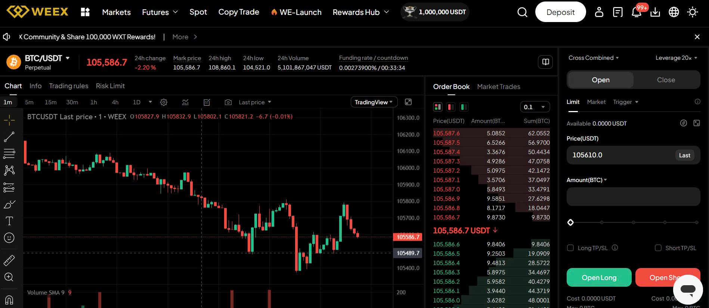
Task: Select the crosshair cursor tool
Action: 9,120
